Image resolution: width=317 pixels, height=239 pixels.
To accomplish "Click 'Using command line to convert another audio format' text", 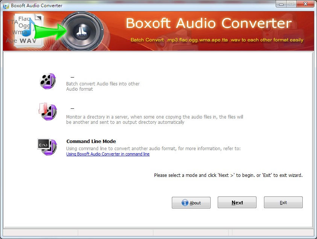I will click(153, 149).
